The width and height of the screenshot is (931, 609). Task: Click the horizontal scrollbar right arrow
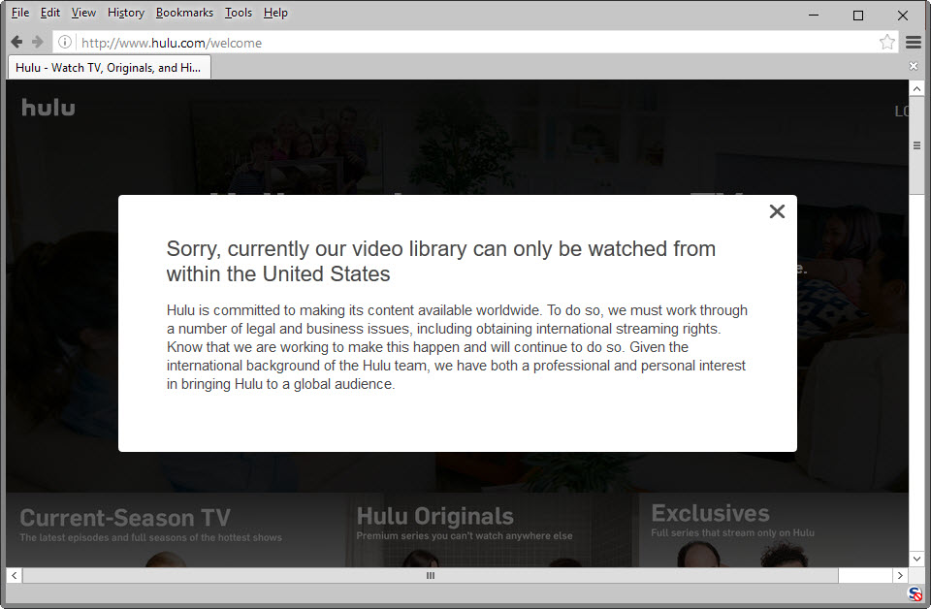tap(900, 575)
